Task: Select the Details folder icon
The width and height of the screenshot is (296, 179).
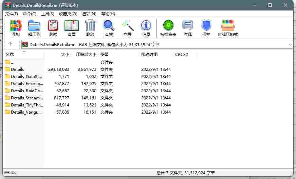Action: click(7, 69)
